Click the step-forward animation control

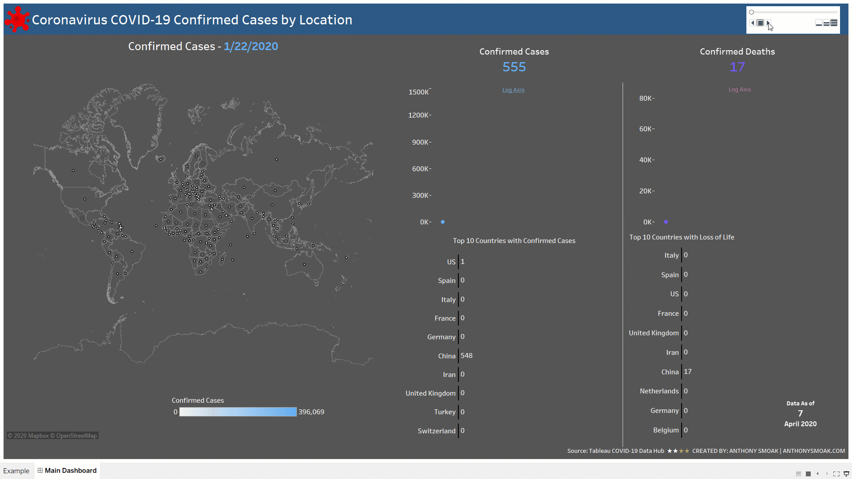pos(767,23)
